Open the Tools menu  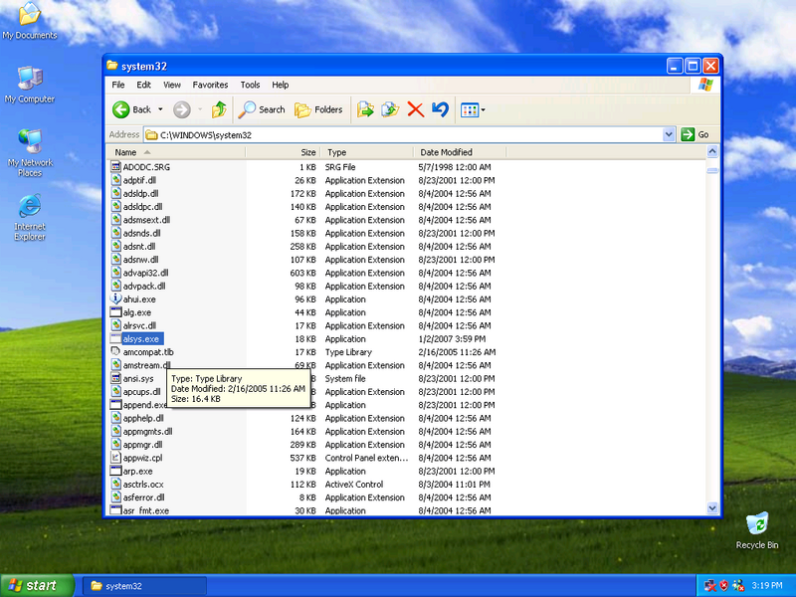[x=251, y=85]
